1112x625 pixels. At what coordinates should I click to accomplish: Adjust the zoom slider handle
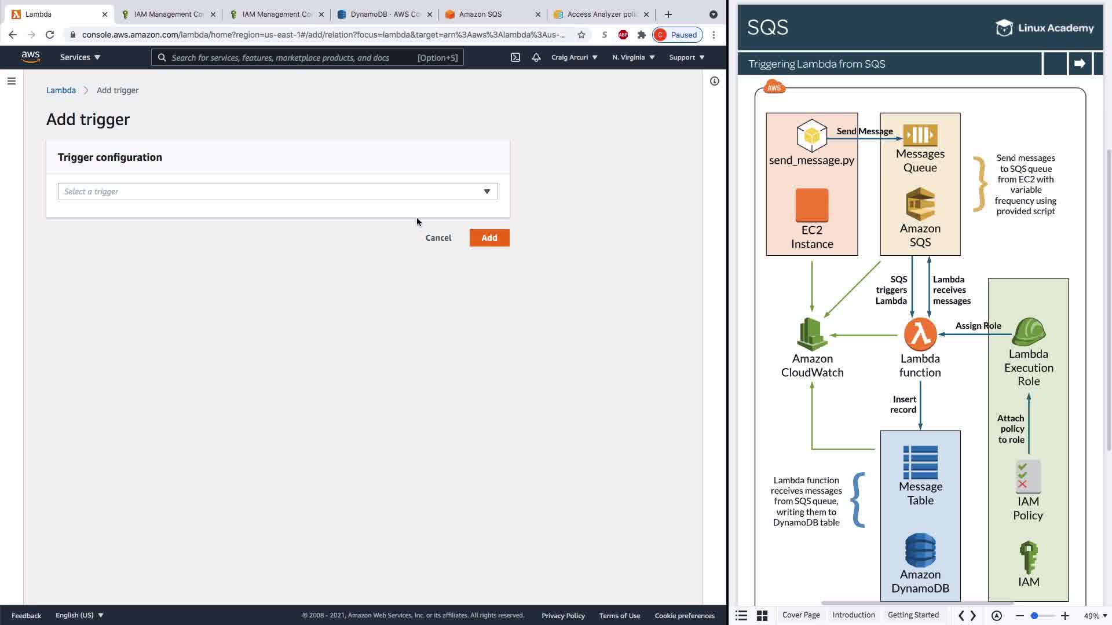pyautogui.click(x=1034, y=616)
